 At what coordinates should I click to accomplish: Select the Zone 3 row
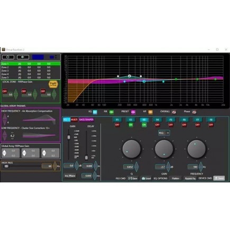(x=31, y=71)
